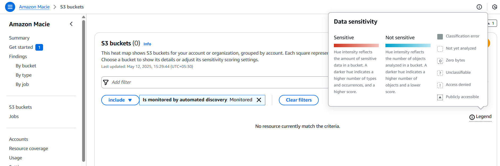
Task: Click the Sensitive legend heading
Action: pyautogui.click(x=344, y=38)
